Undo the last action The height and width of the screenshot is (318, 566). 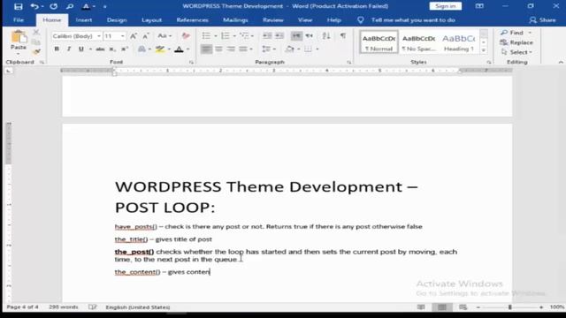(34, 6)
